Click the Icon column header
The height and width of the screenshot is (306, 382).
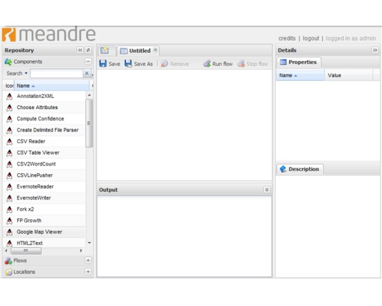click(9, 86)
